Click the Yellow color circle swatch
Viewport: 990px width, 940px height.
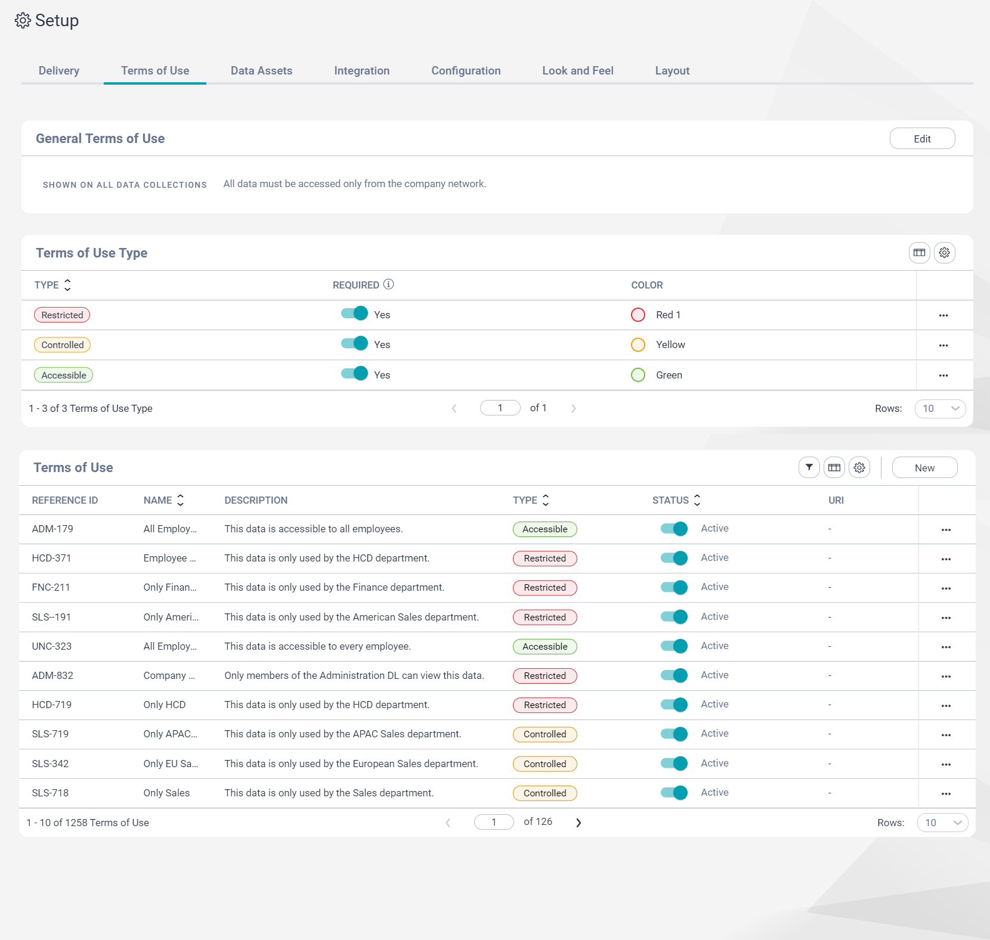click(638, 345)
